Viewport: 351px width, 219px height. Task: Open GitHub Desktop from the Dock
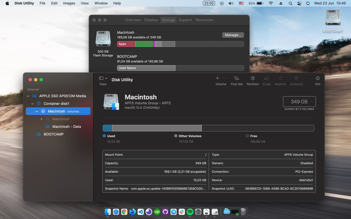(165, 212)
